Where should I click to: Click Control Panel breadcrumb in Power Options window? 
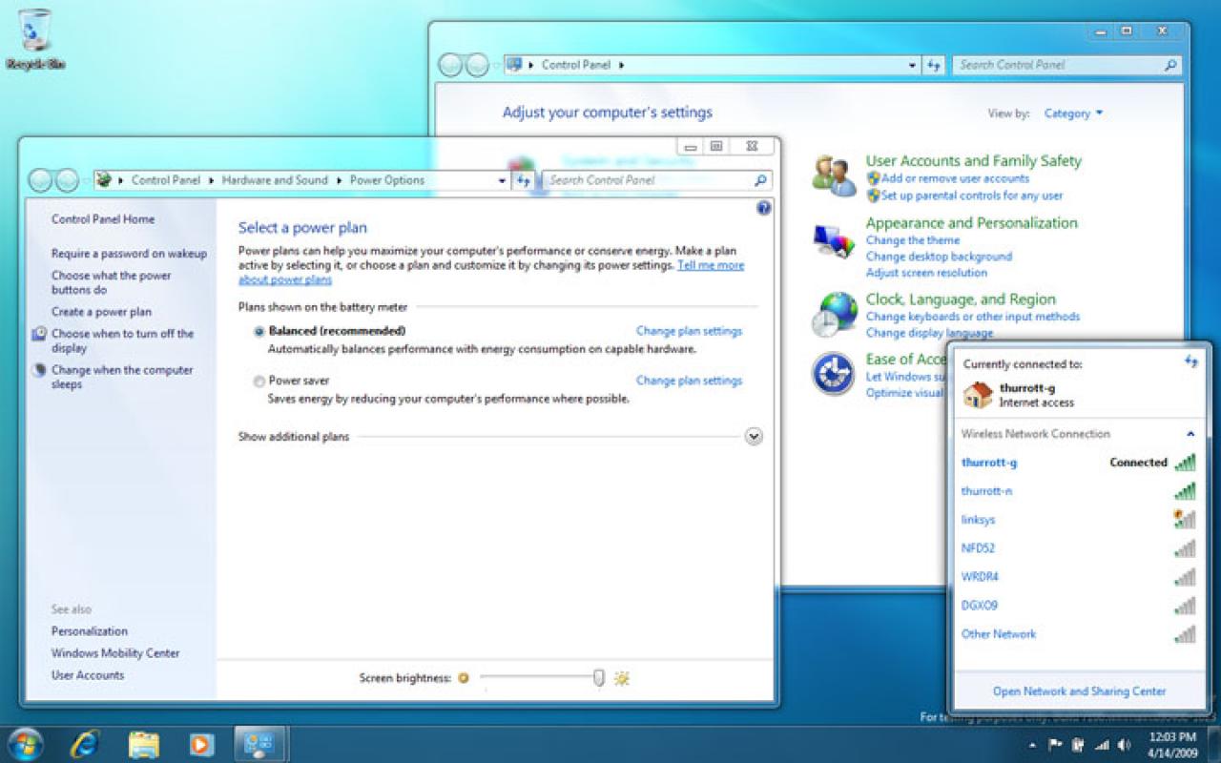166,180
